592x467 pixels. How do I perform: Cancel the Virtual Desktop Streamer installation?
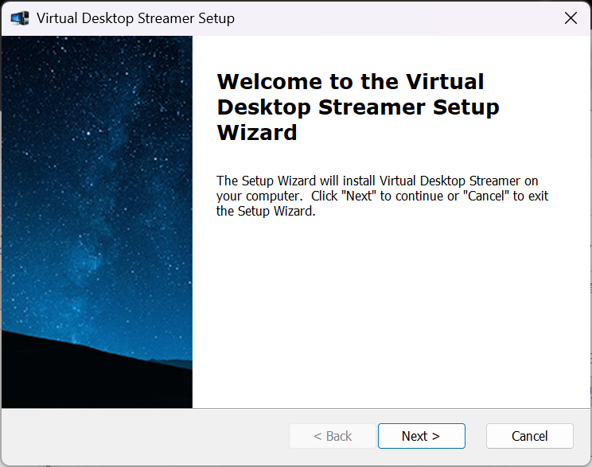coord(529,436)
